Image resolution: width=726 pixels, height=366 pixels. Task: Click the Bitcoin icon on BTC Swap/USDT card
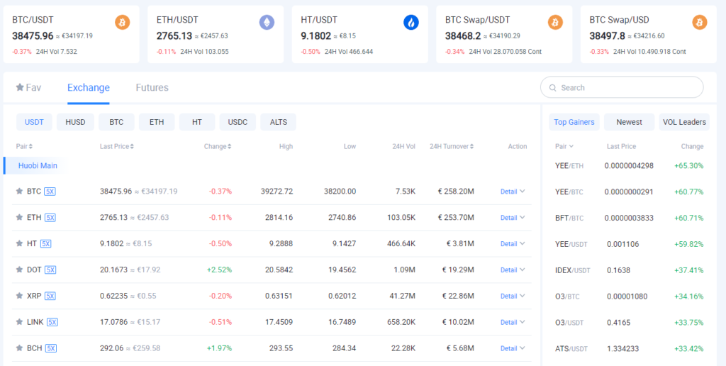tap(555, 22)
